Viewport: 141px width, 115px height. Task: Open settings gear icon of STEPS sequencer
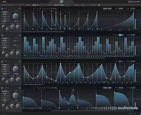click(19, 35)
